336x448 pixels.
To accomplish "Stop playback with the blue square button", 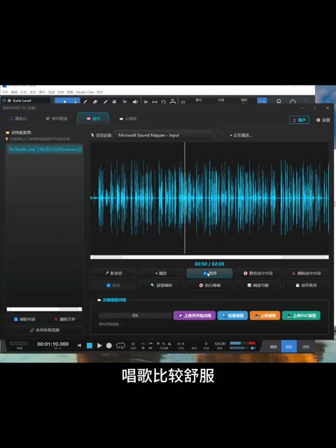I will 90,345.
